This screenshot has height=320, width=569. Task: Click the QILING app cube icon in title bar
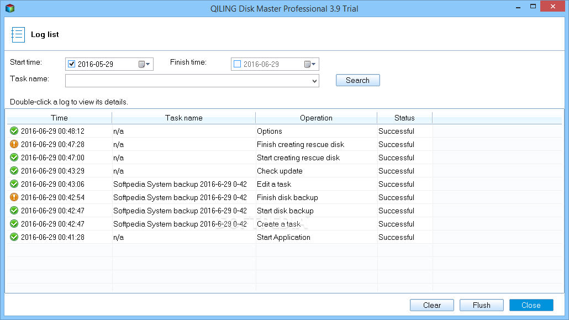tap(10, 8)
